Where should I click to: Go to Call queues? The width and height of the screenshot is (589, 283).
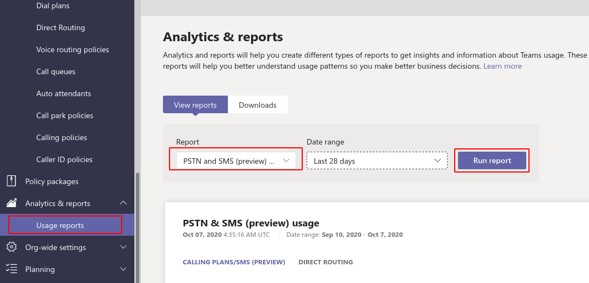point(56,71)
